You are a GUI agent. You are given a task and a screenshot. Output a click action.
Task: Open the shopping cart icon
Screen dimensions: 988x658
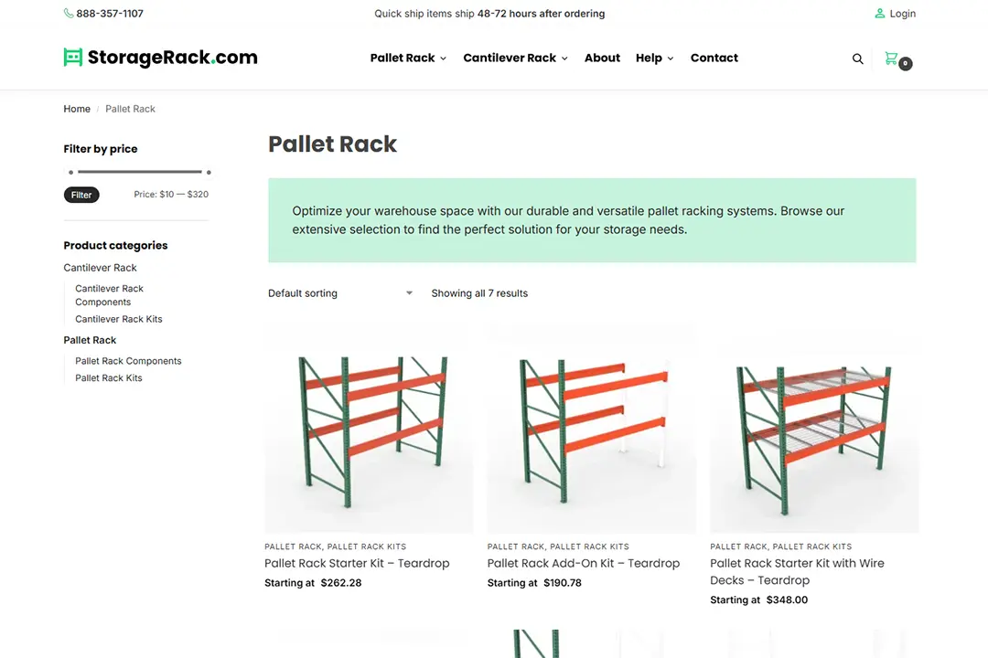point(892,58)
